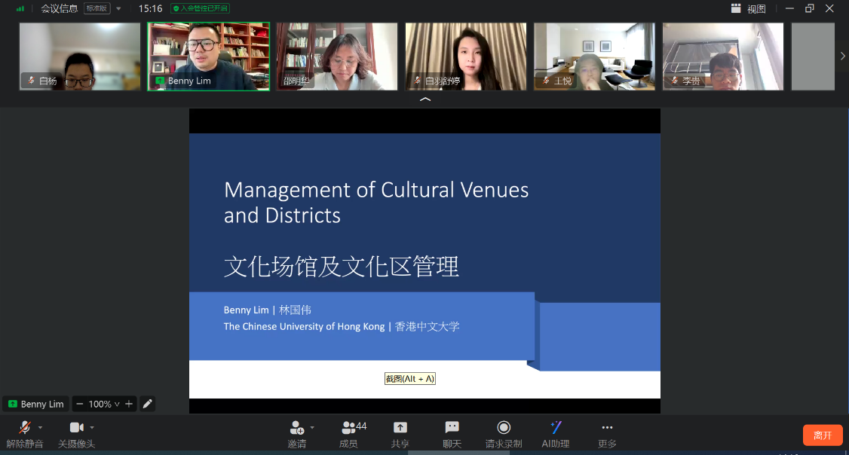Open the 成员 participants panel

tap(348, 428)
